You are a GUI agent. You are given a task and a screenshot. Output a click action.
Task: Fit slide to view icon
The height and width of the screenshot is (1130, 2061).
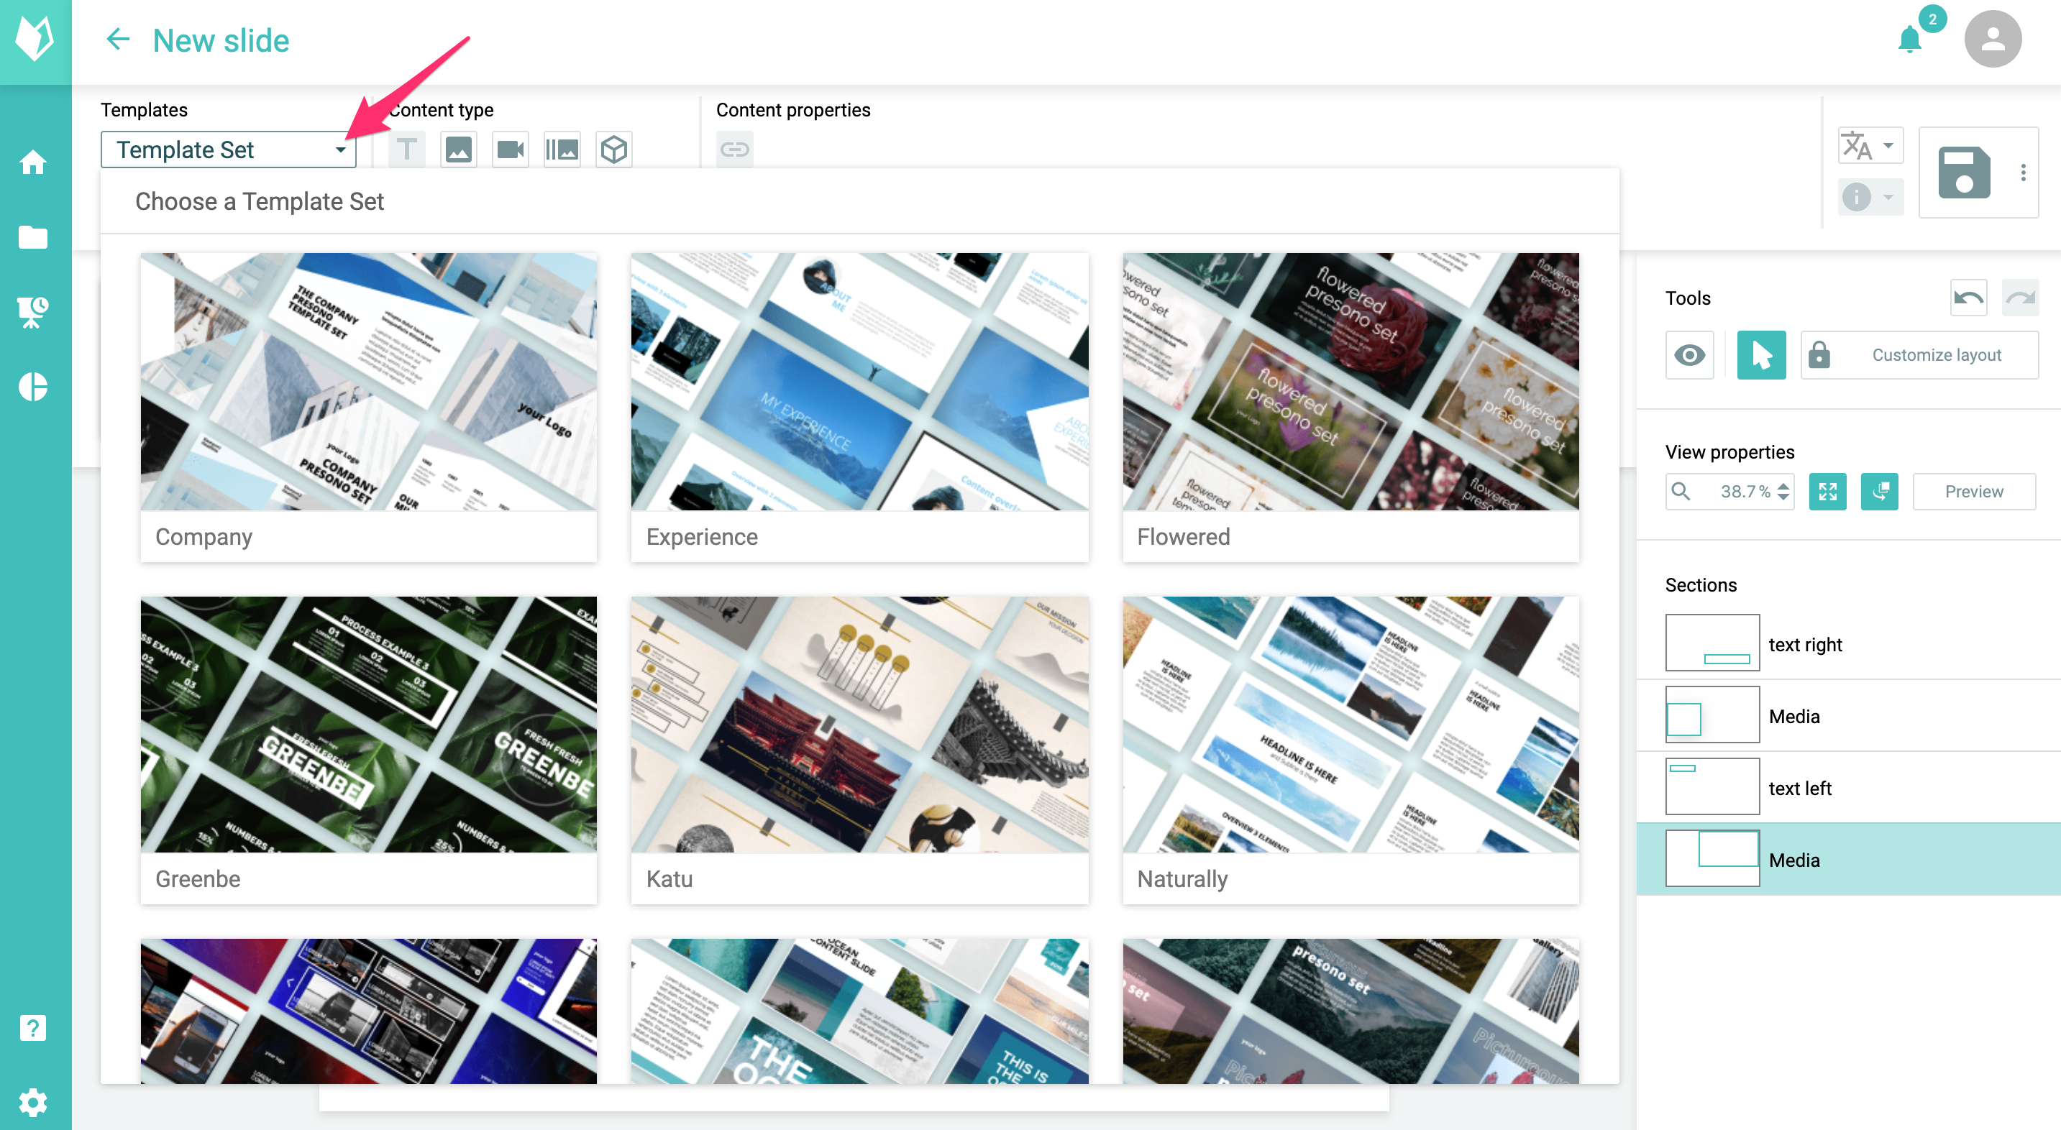pyautogui.click(x=1827, y=491)
